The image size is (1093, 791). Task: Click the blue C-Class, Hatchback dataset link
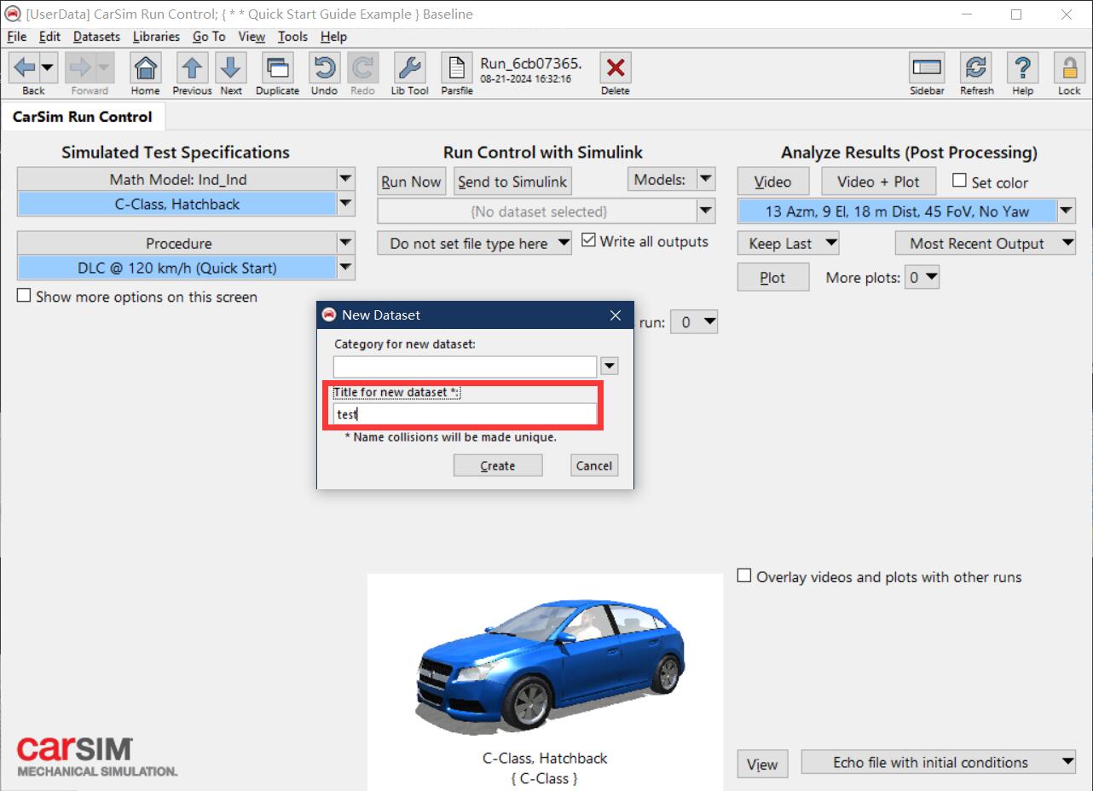[177, 204]
